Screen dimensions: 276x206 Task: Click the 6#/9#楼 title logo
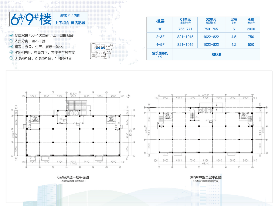pyautogui.click(x=31, y=19)
